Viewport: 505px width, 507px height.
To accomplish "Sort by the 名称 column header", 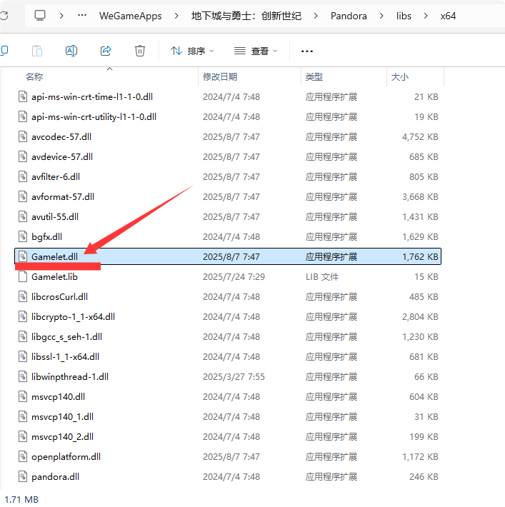I will pos(34,77).
